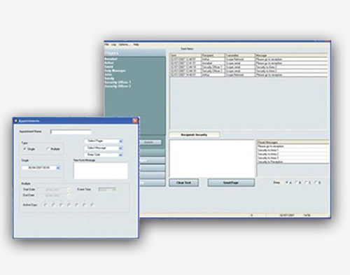Select Beep option D
350x275 pixels.
(316, 183)
